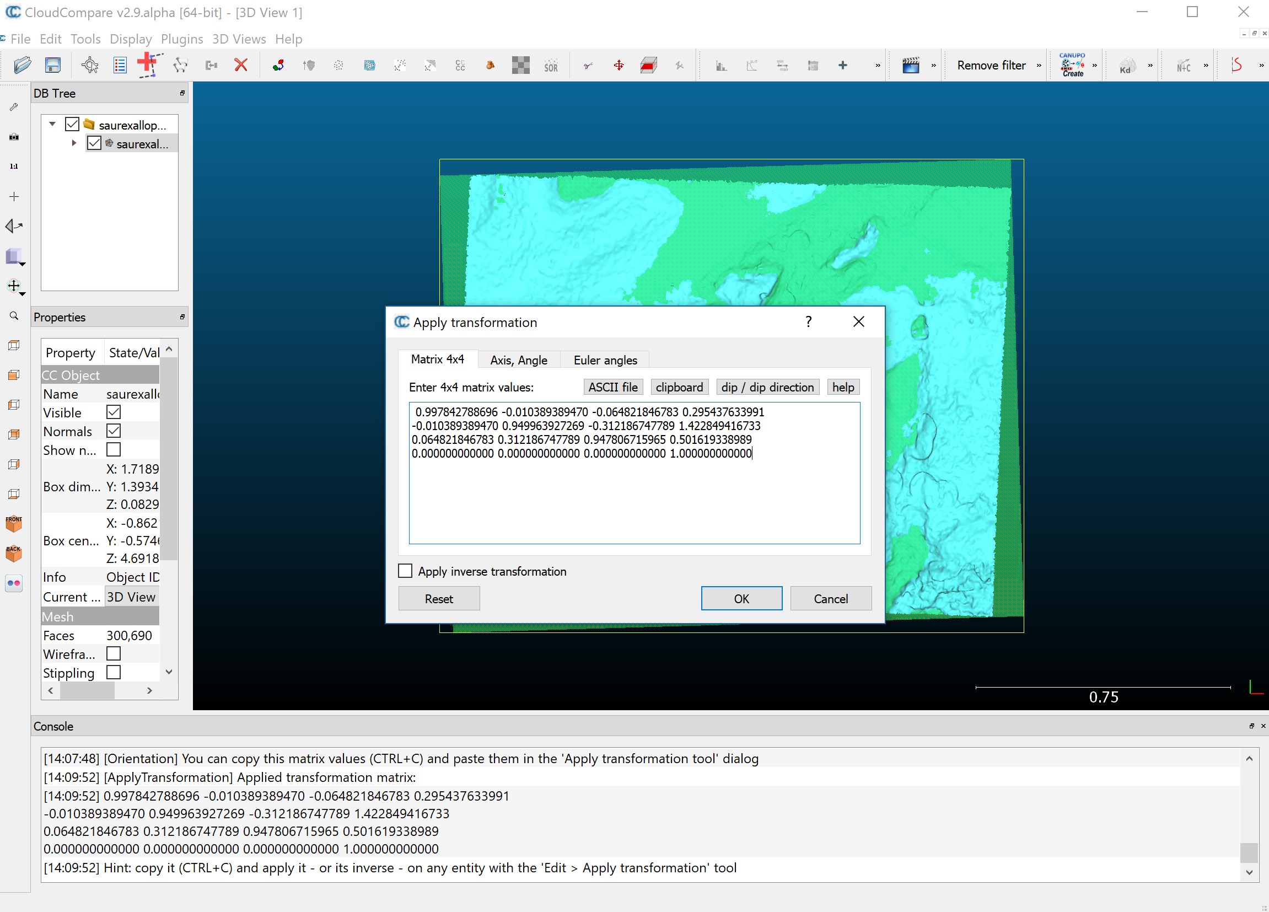Uncheck the saurexallop folder visibility checkbox
The image size is (1269, 912).
[x=72, y=124]
